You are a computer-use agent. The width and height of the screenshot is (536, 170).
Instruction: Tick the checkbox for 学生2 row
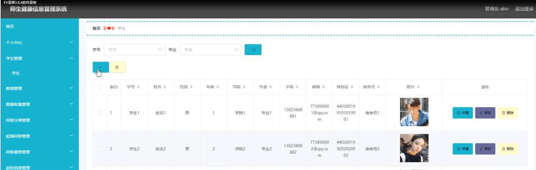coord(100,149)
